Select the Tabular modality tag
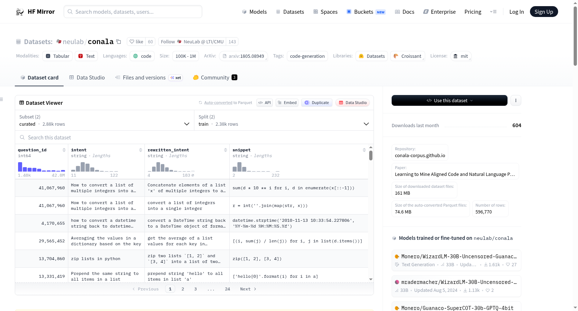The width and height of the screenshot is (578, 311). (x=58, y=56)
